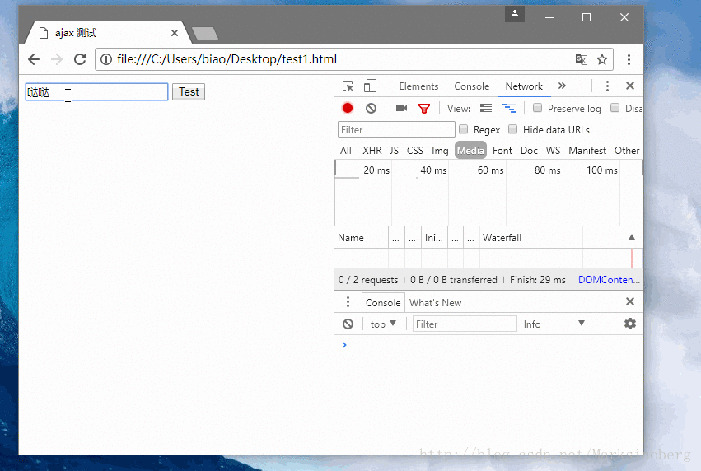Screen dimensions: 701x471
Task: Open console settings gear
Action: coord(630,324)
